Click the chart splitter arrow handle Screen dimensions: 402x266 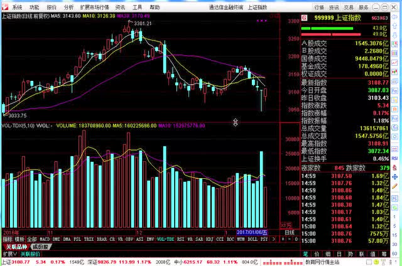tap(235, 122)
